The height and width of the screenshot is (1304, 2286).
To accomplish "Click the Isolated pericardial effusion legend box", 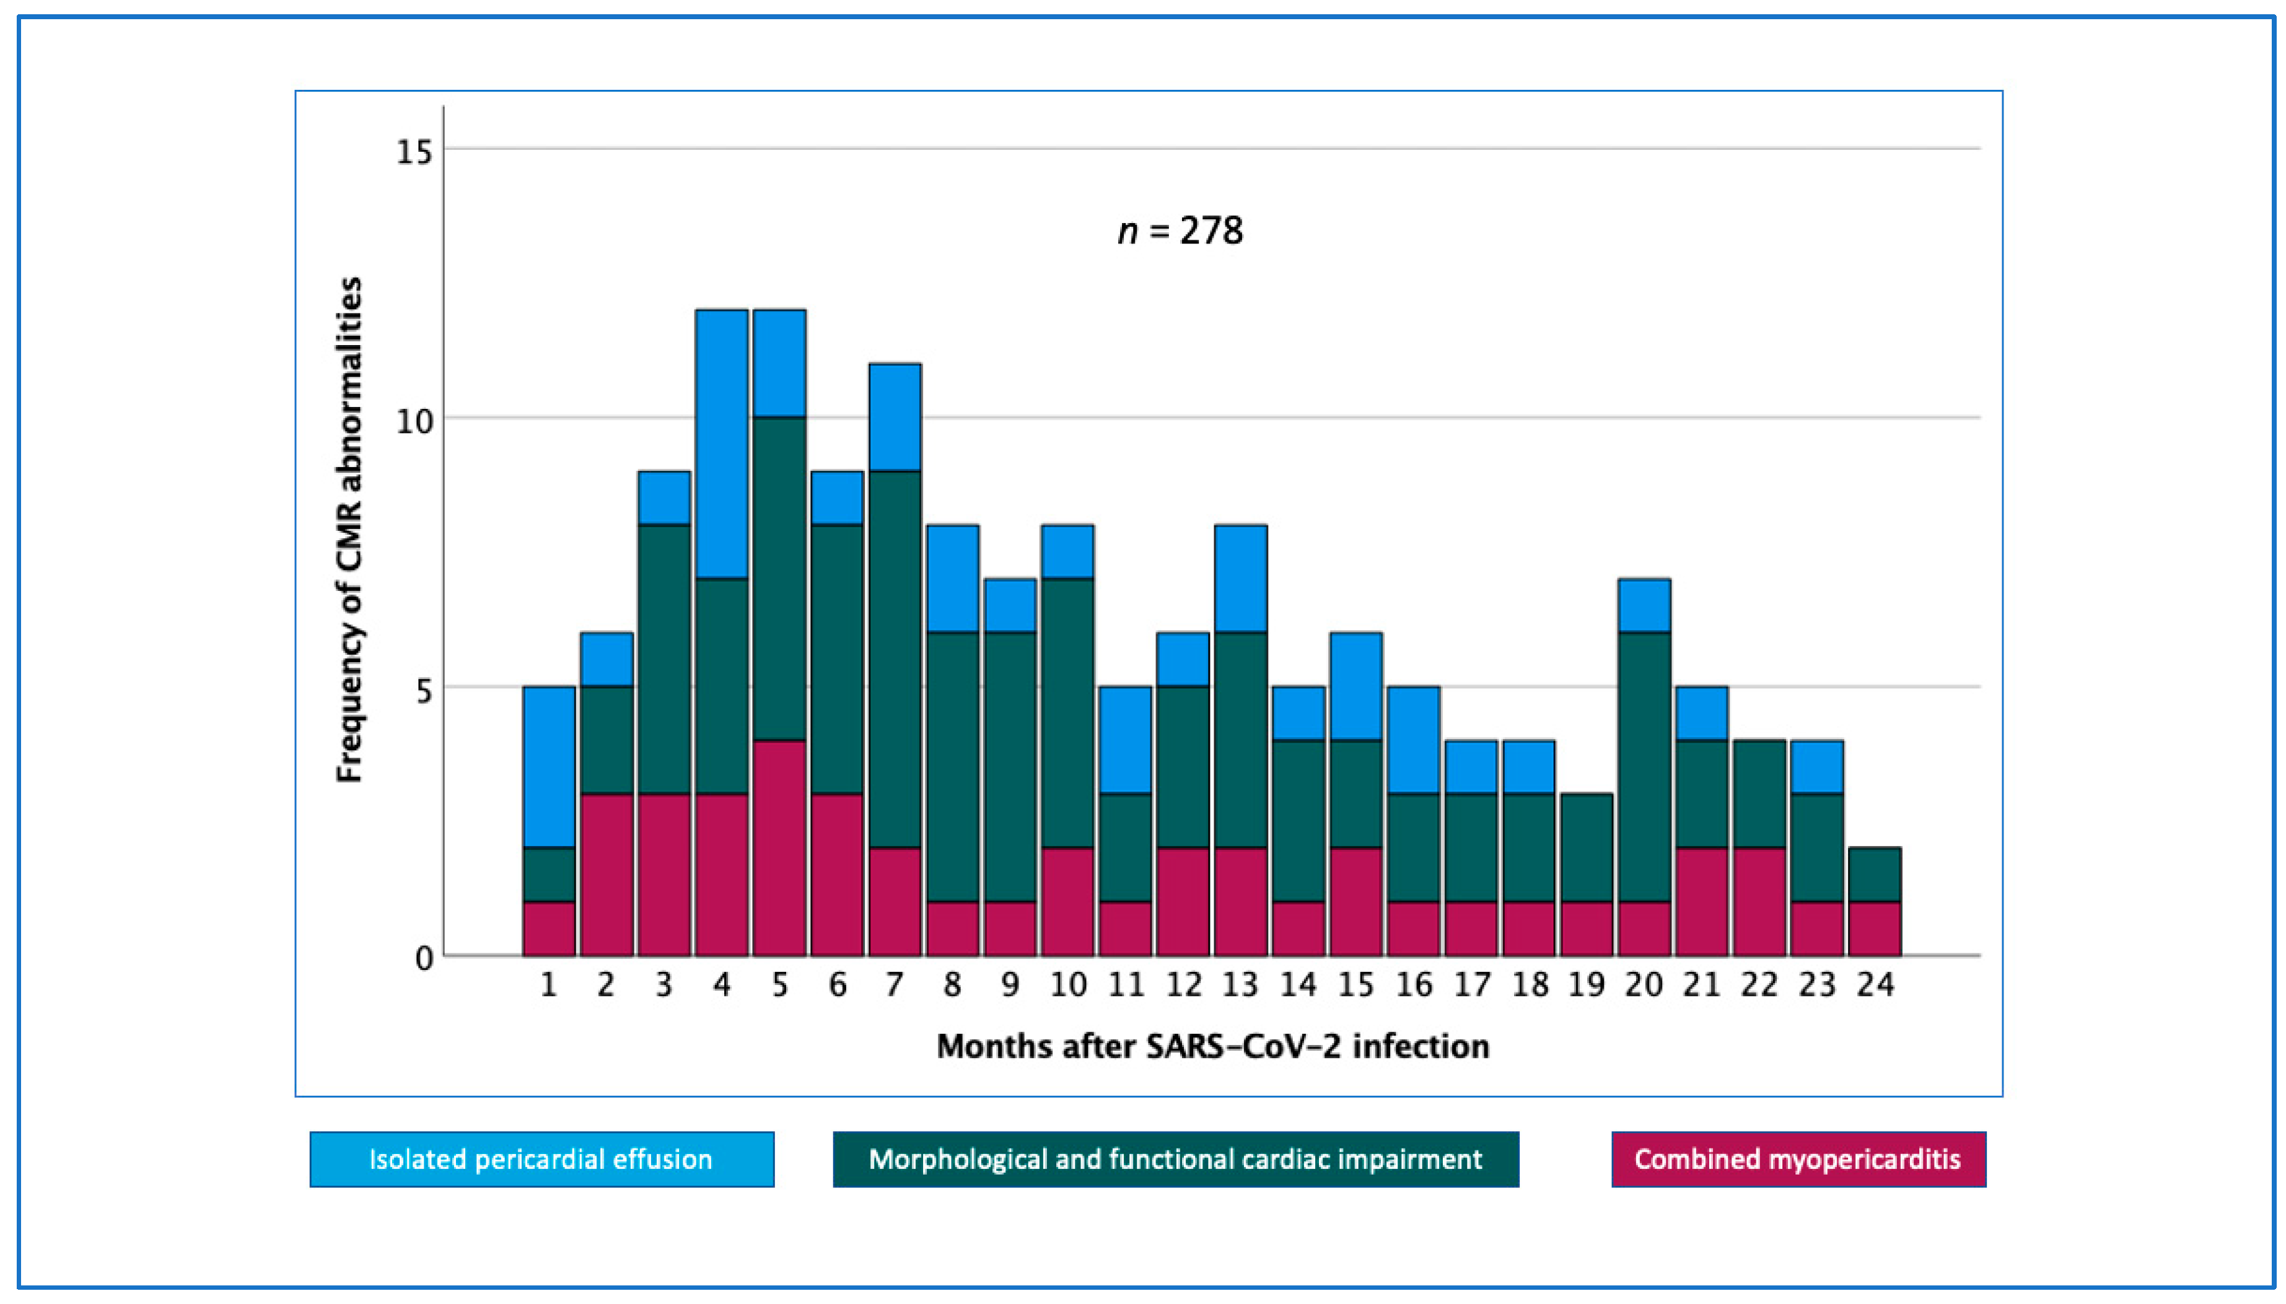I will click(541, 1159).
